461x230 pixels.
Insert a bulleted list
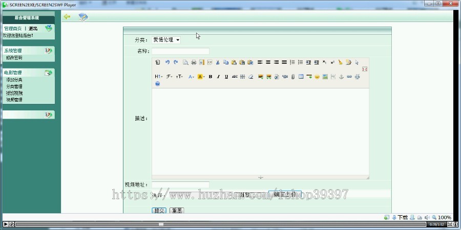300,62
